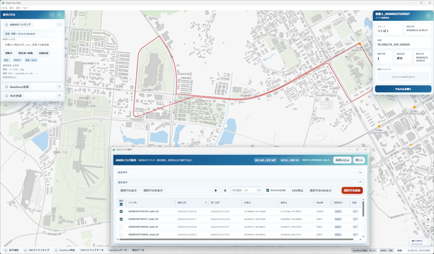Zoom in the map with the plus icon
Screen dimensions: 434x254
[428, 219]
